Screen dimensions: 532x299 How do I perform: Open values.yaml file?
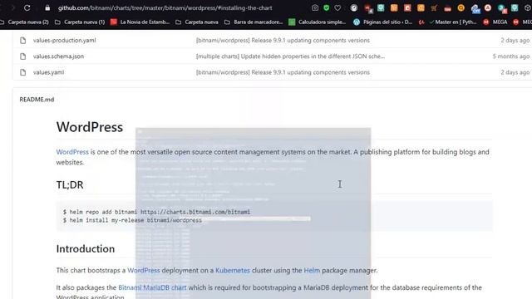pos(48,72)
